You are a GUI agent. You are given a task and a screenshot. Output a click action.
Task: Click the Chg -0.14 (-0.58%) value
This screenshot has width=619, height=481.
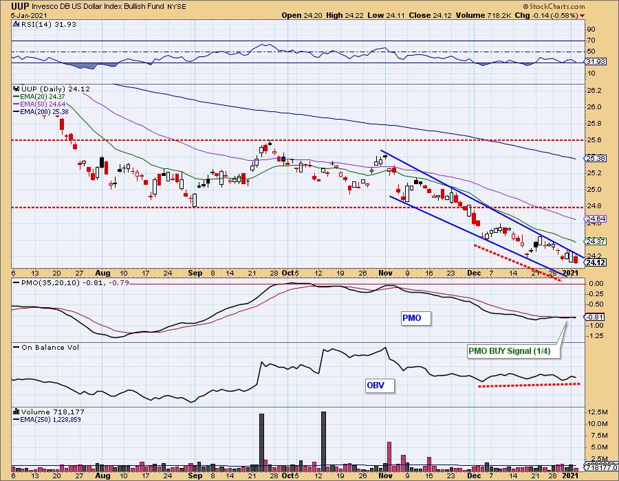(x=547, y=15)
